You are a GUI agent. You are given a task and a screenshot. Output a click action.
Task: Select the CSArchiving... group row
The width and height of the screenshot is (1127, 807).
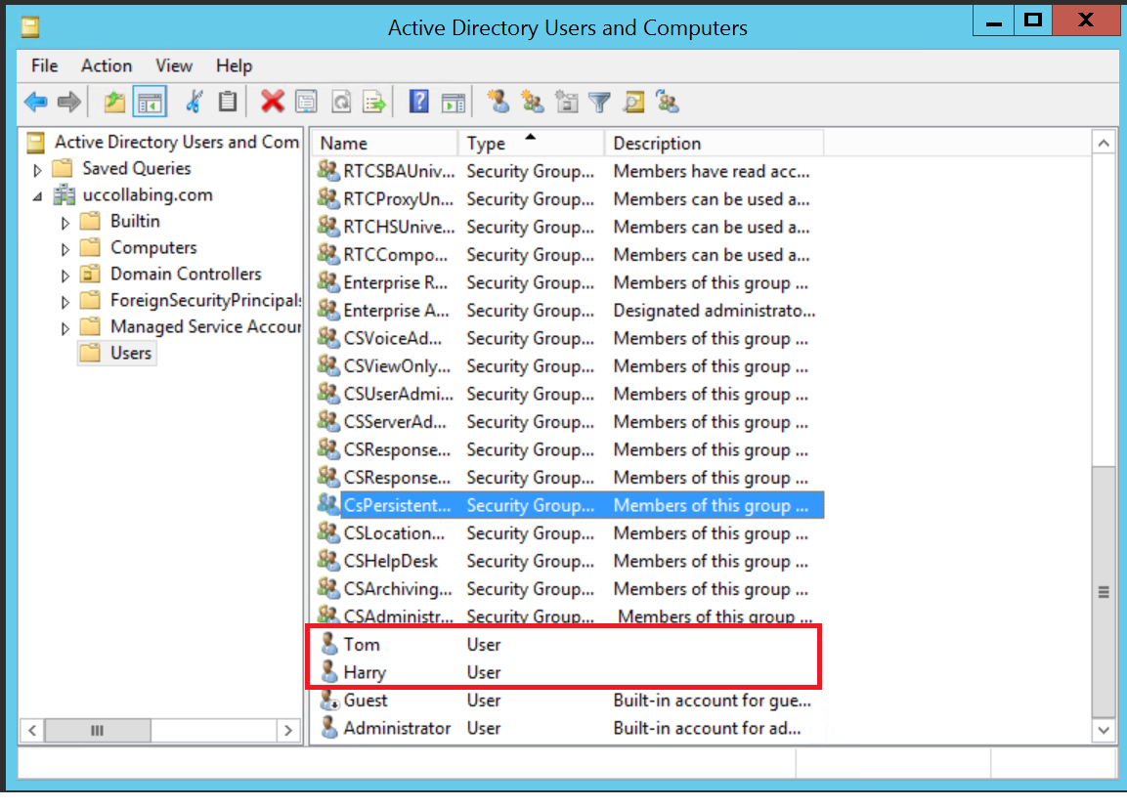[x=570, y=589]
